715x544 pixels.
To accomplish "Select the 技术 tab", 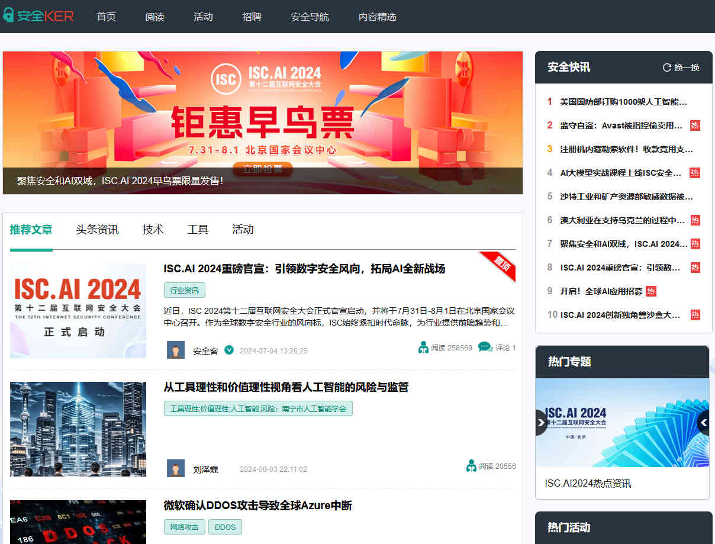I will pyautogui.click(x=153, y=230).
